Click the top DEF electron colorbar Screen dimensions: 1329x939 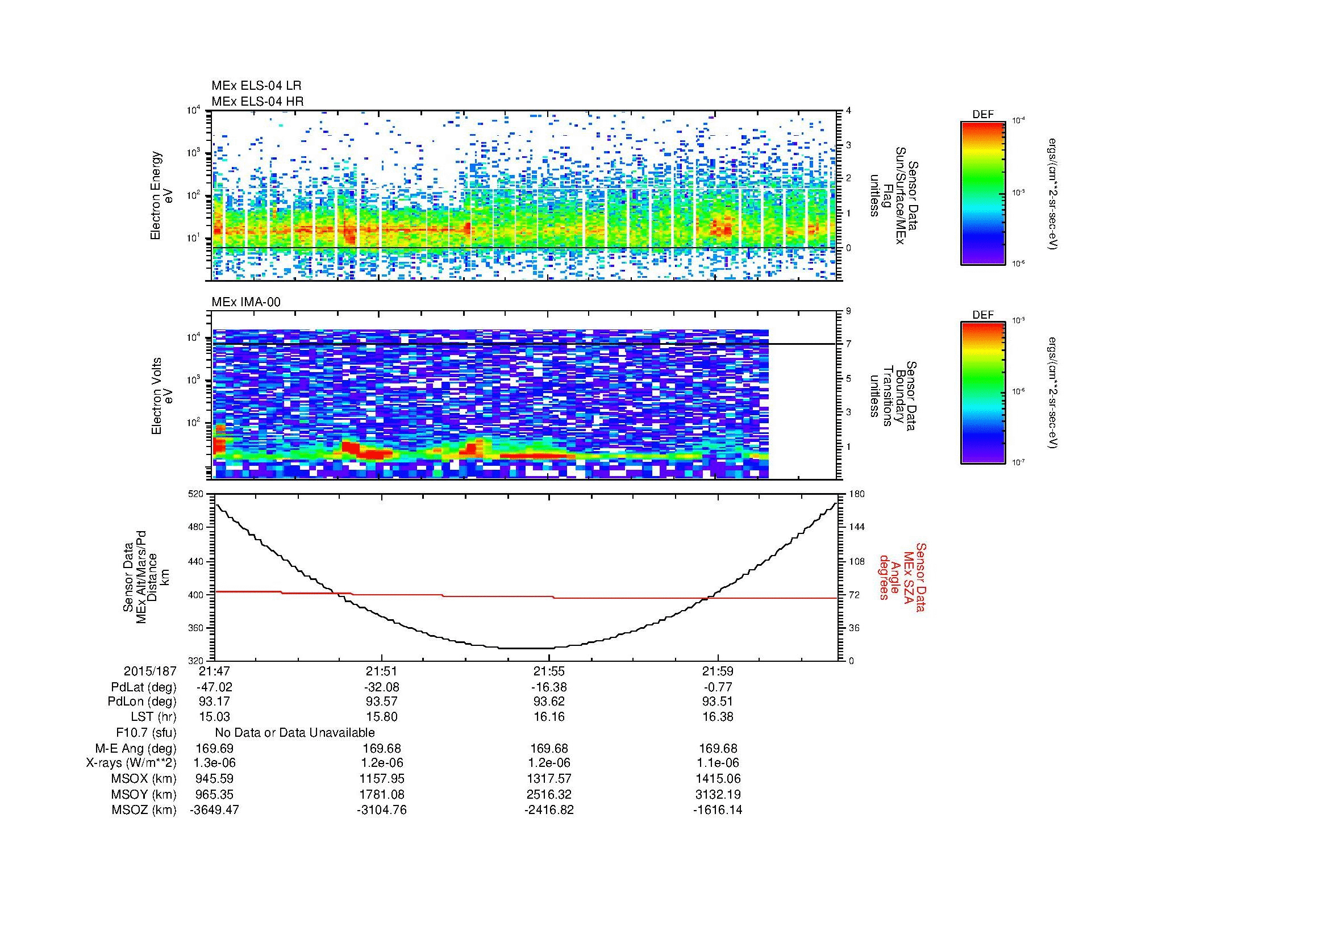point(982,193)
